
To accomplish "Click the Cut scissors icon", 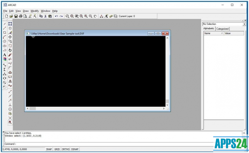I will [45, 16].
